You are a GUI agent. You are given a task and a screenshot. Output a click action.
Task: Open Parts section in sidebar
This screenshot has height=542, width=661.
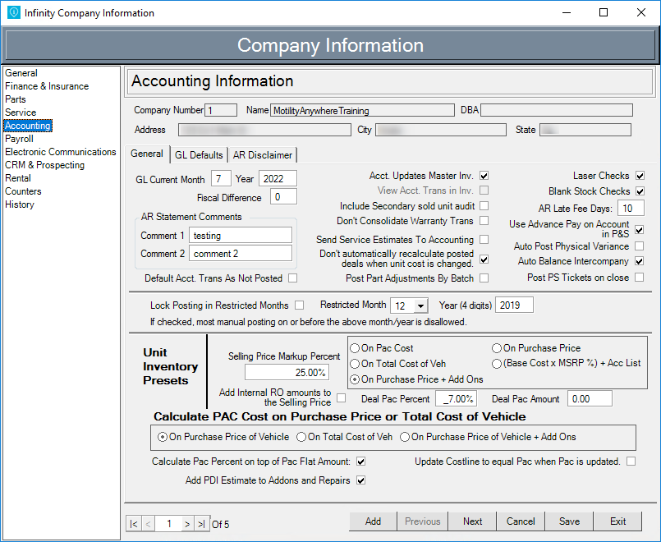coord(15,99)
